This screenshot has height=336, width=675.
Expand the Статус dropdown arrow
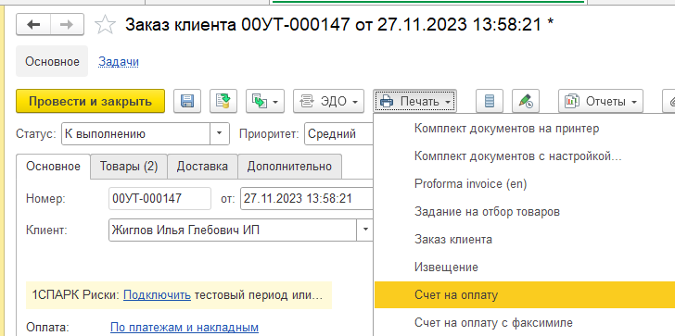(x=220, y=133)
